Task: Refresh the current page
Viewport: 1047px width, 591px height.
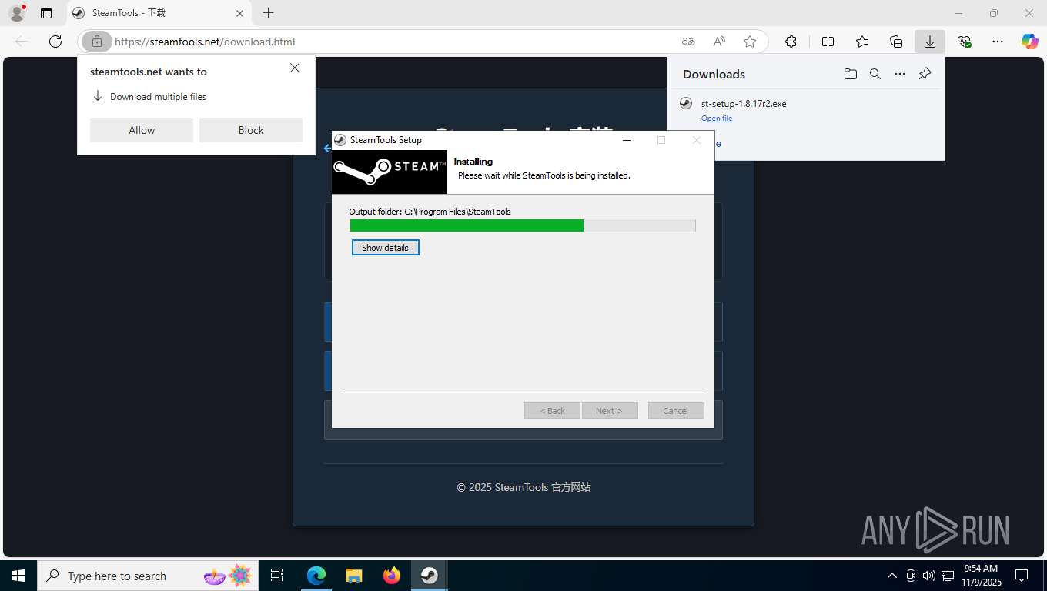Action: 55,42
